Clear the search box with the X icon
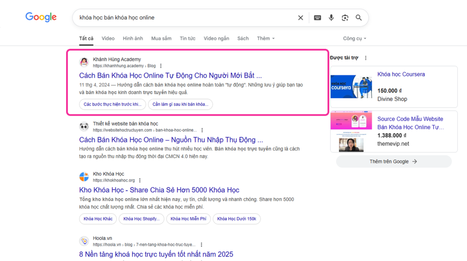This screenshot has height=261, width=467. 301,18
